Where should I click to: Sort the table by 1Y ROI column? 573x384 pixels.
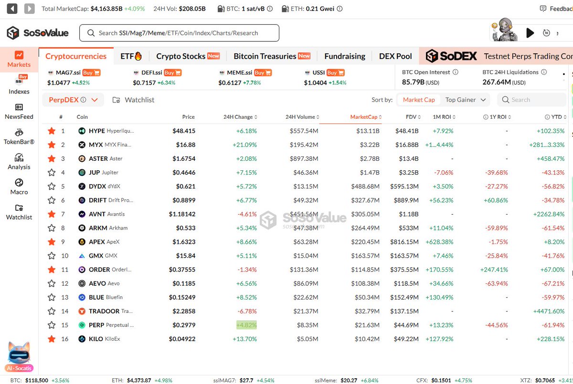[497, 117]
